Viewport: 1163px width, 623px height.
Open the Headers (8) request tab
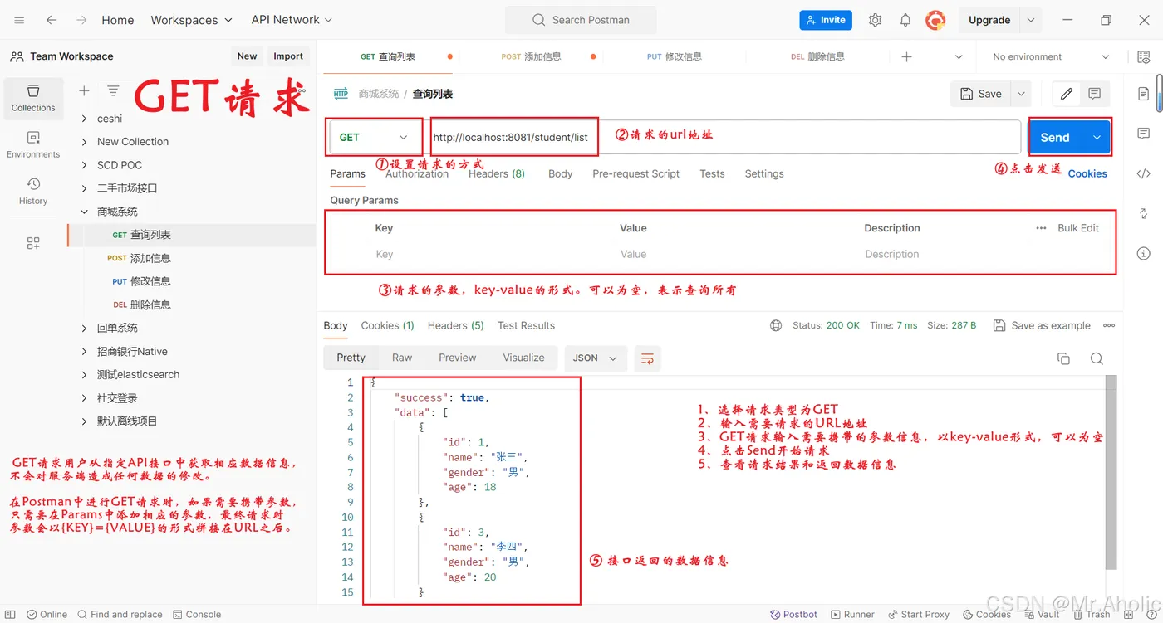[497, 173]
